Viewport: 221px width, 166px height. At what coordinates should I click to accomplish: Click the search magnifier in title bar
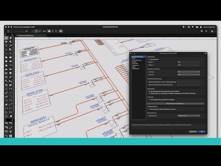(x=193, y=27)
